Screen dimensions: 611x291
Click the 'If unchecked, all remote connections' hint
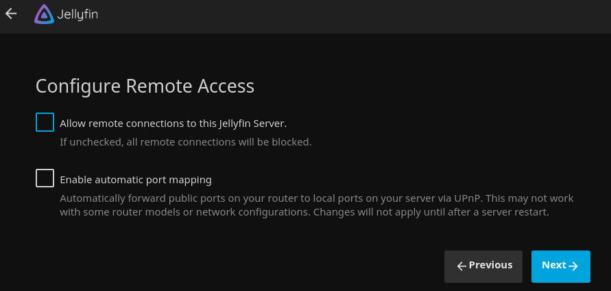185,142
